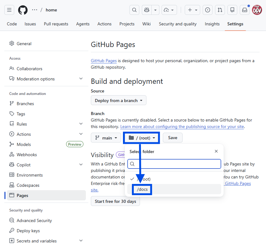The image size is (266, 248).
Task: Open the main branch selector
Action: pyautogui.click(x=106, y=138)
